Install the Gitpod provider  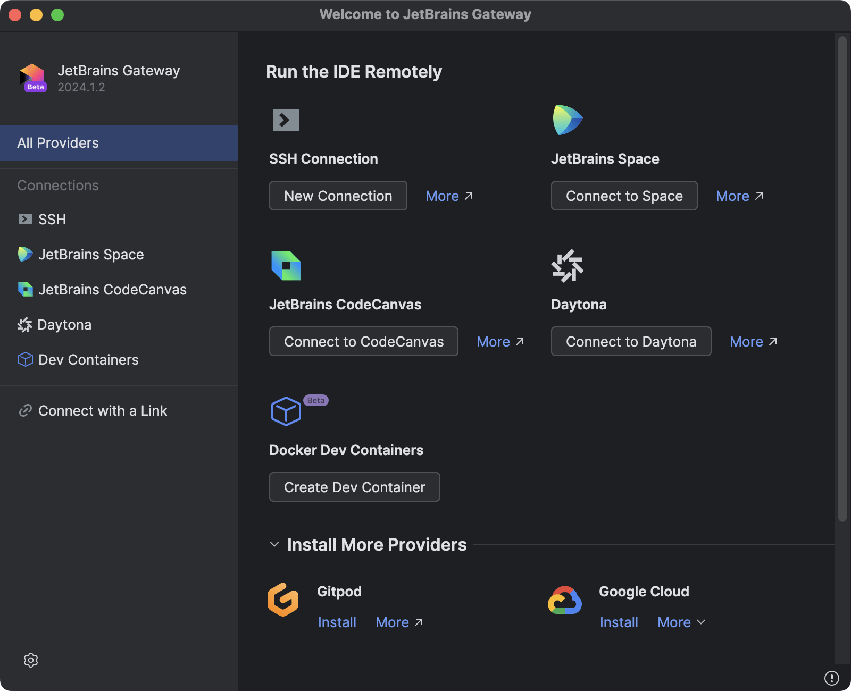(x=337, y=622)
